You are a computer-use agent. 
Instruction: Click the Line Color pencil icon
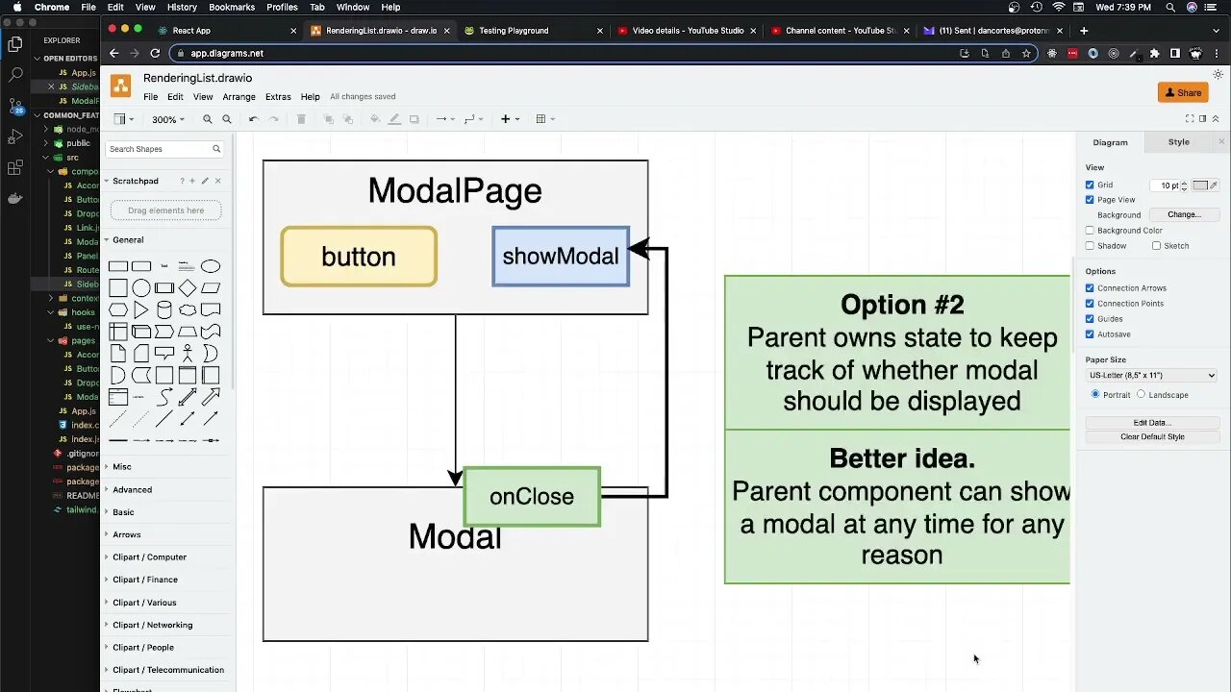pyautogui.click(x=394, y=119)
